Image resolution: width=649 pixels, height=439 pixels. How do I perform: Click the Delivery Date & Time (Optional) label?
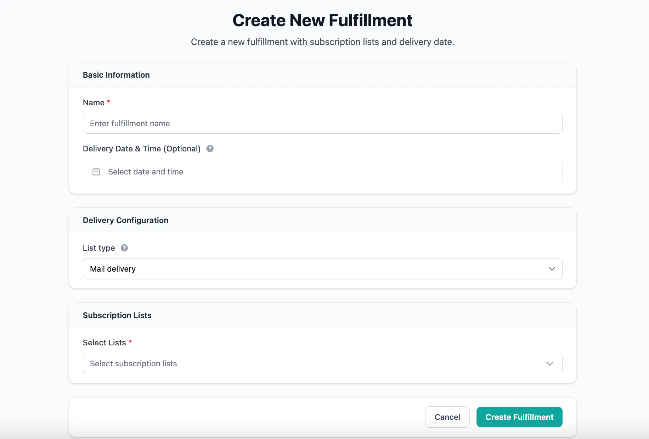coord(142,149)
